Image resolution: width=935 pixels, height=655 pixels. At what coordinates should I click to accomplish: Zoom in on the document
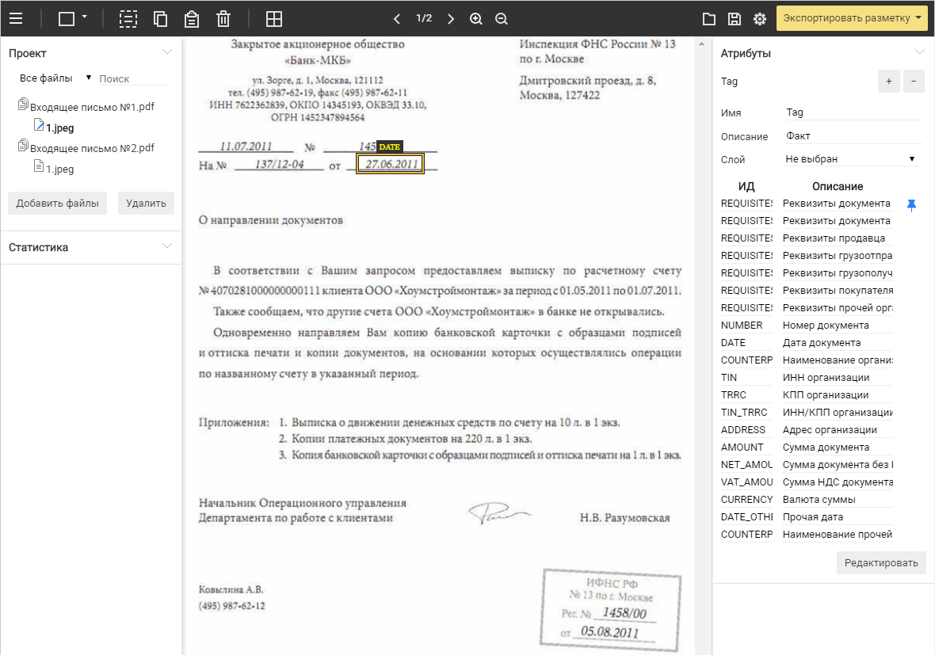pyautogui.click(x=476, y=18)
